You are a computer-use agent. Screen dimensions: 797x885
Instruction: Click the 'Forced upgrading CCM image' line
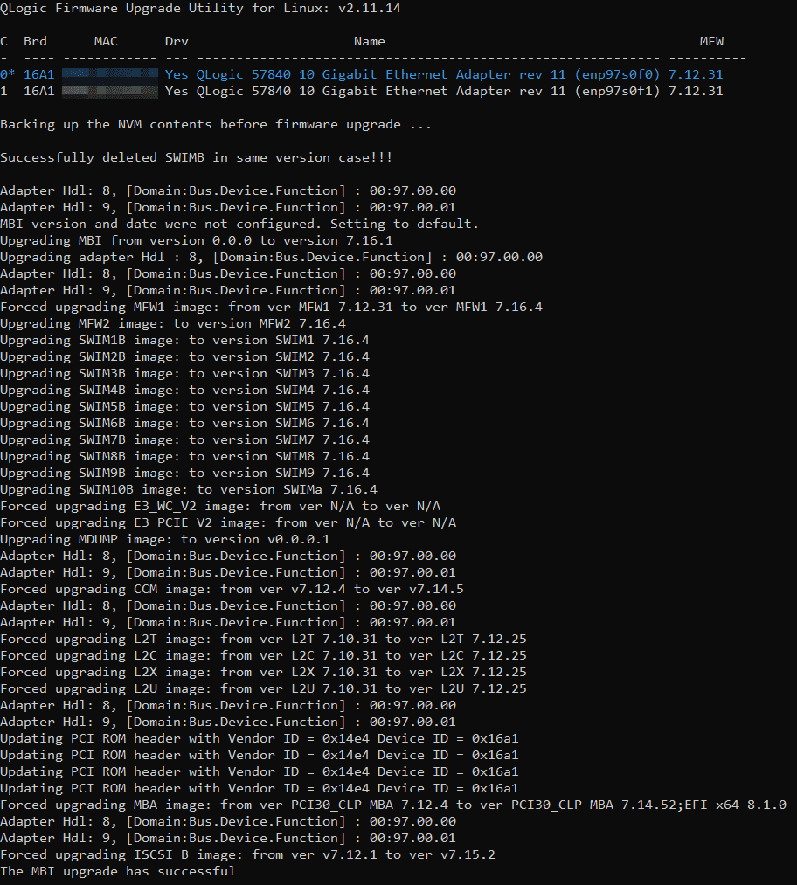tap(232, 589)
